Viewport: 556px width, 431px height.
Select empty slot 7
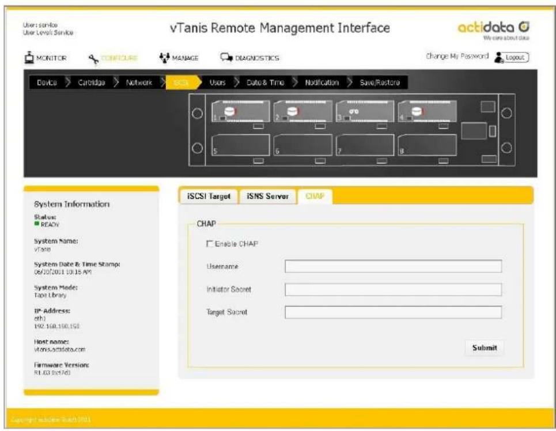(365, 145)
